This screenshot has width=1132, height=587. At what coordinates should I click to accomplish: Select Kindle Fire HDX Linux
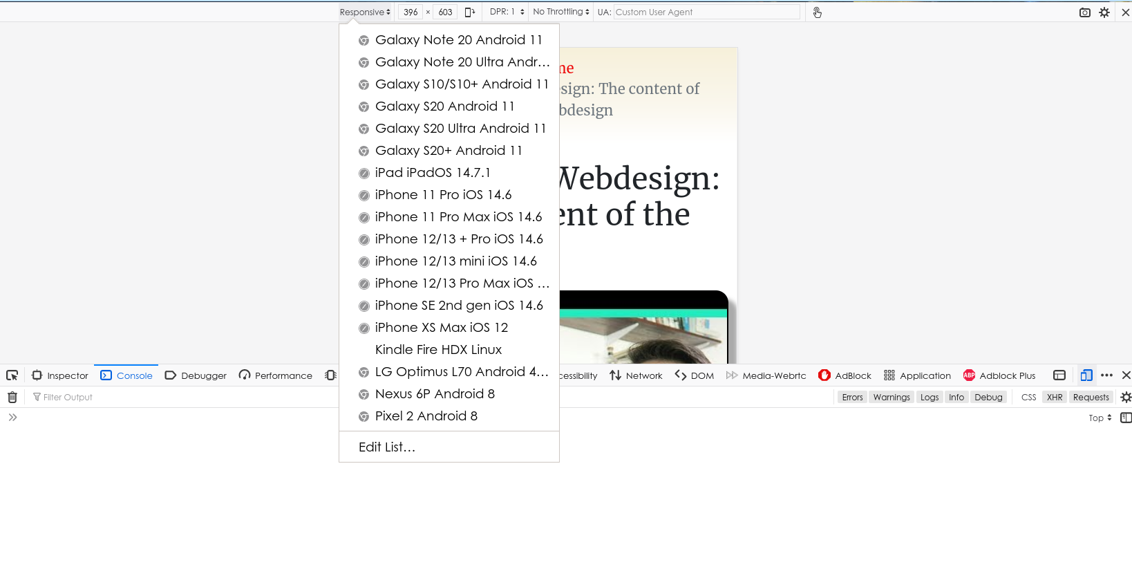pos(449,350)
